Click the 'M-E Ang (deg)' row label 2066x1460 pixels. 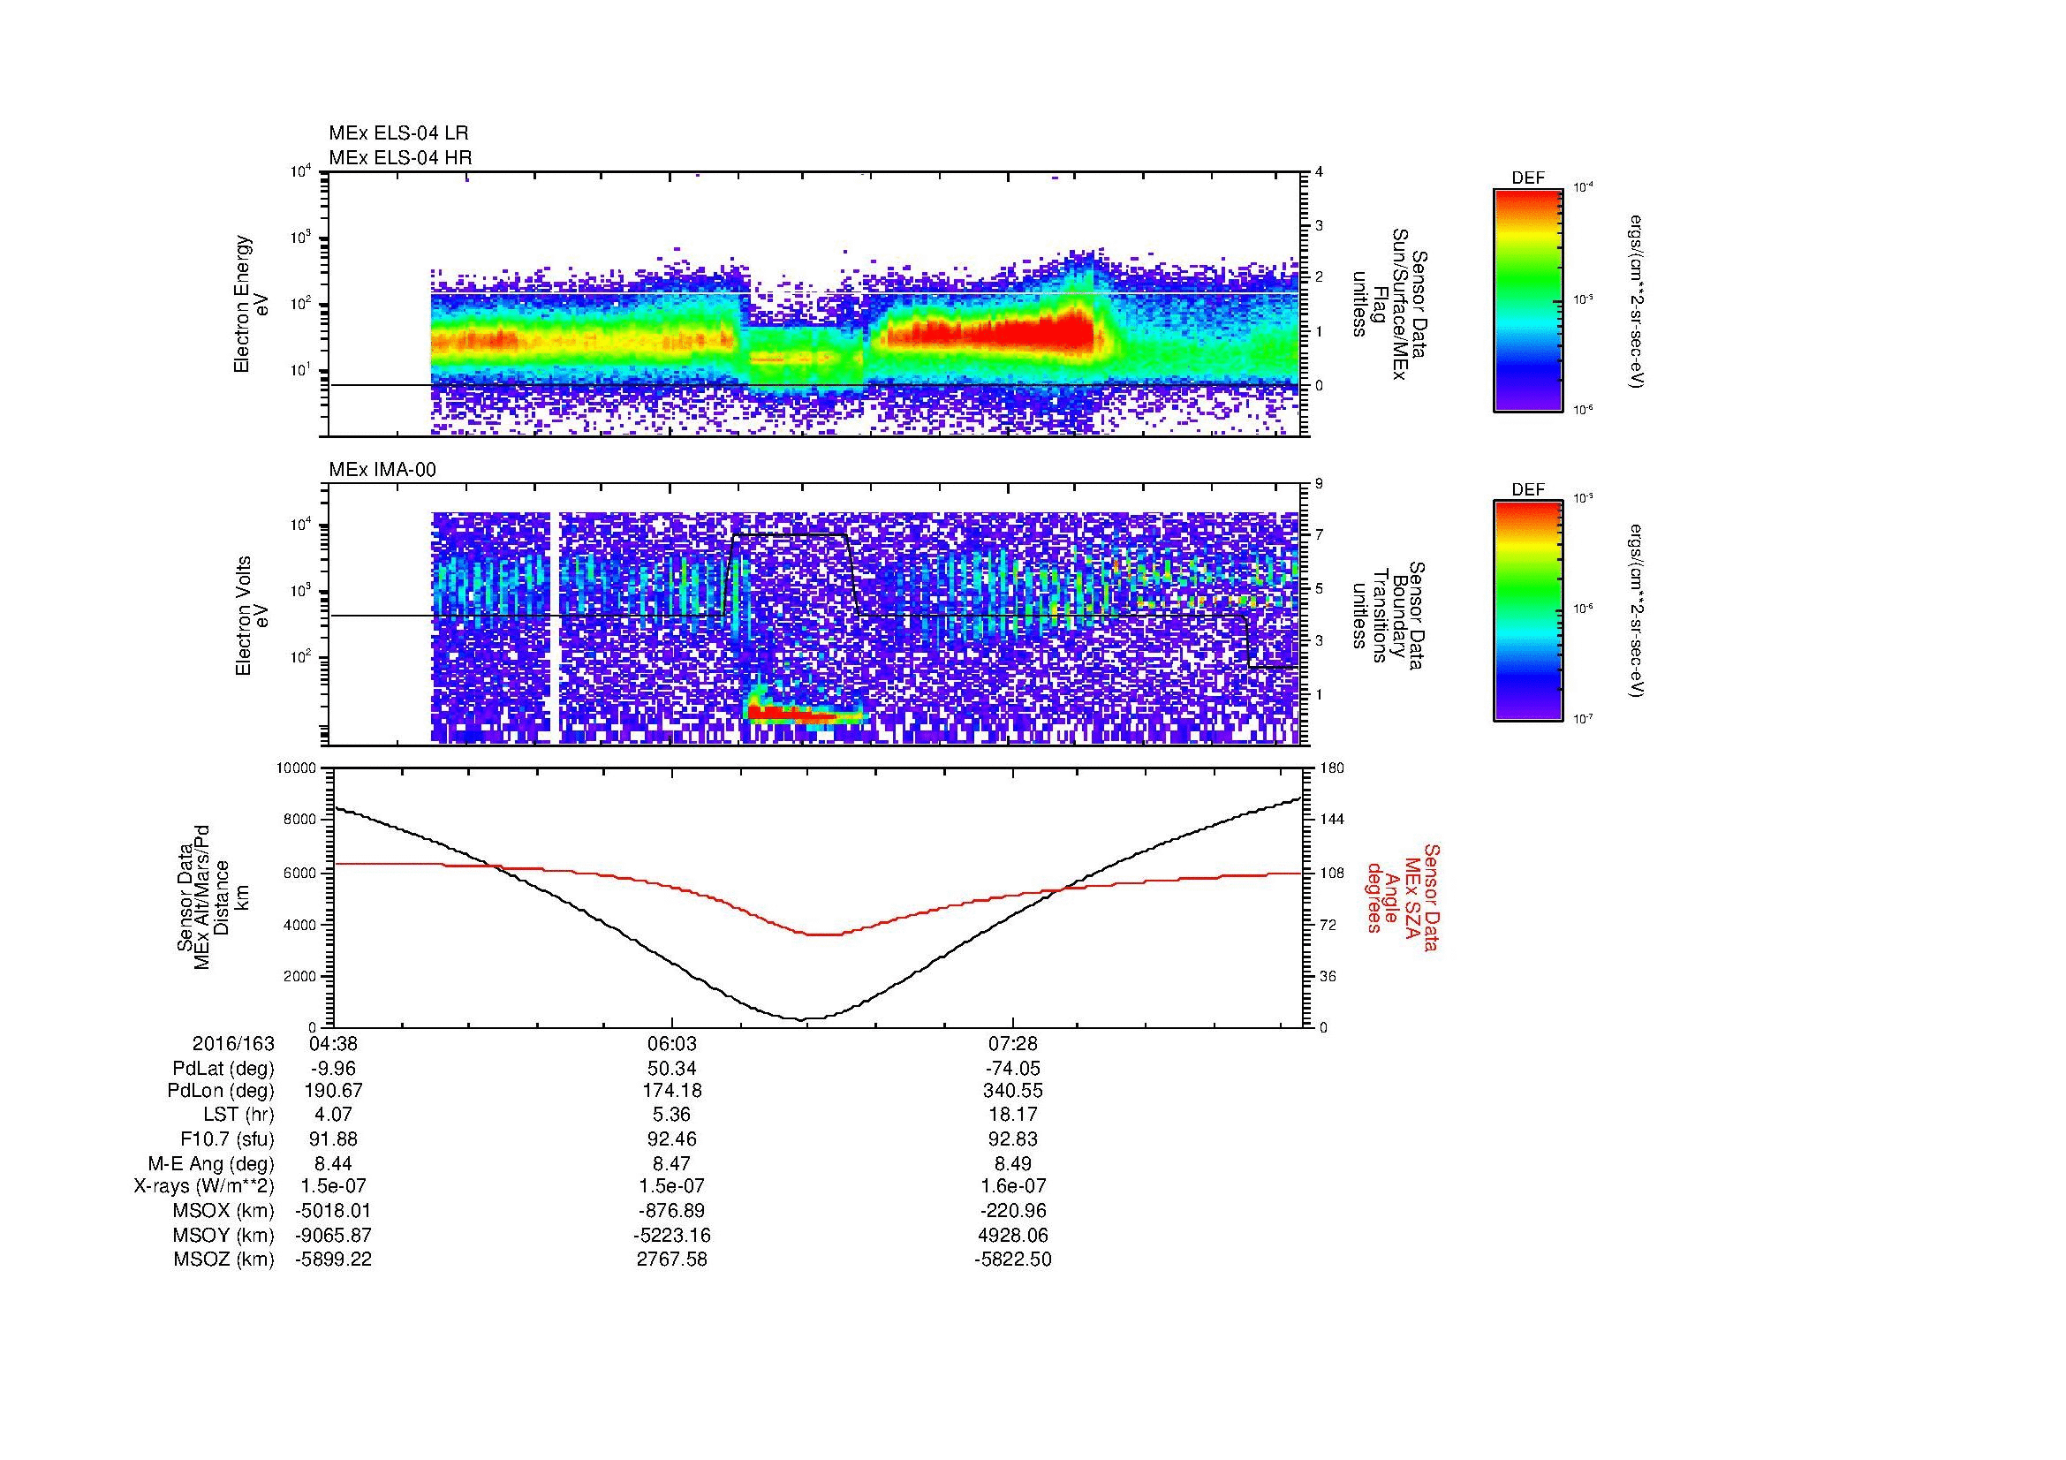click(x=210, y=1163)
